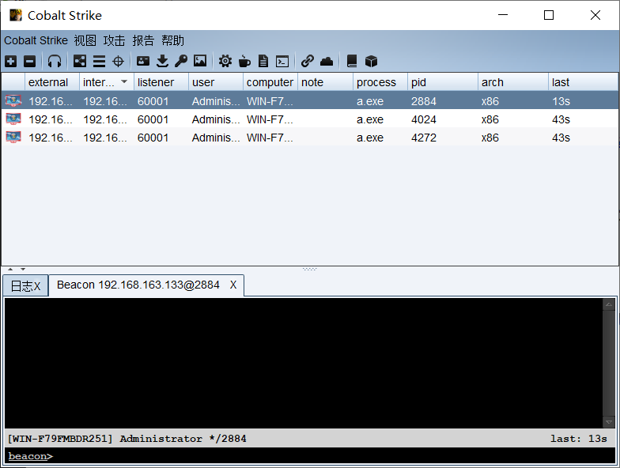Image resolution: width=620 pixels, height=468 pixels.
Task: Click last: 13s in status bar
Action: pos(579,439)
